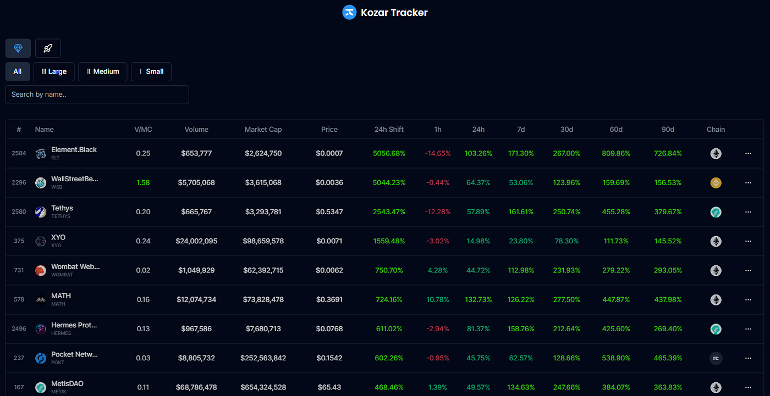Click the Element.Black token icon

(41, 154)
